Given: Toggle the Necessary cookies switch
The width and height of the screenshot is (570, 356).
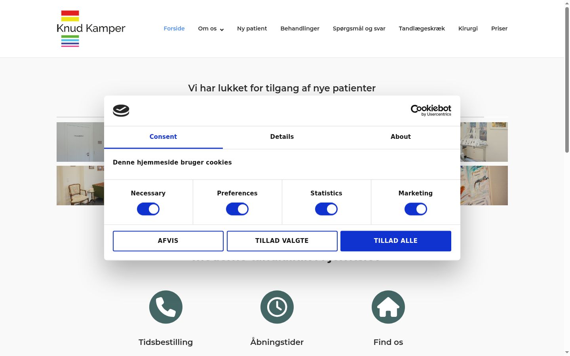Looking at the screenshot, I should click(x=148, y=209).
